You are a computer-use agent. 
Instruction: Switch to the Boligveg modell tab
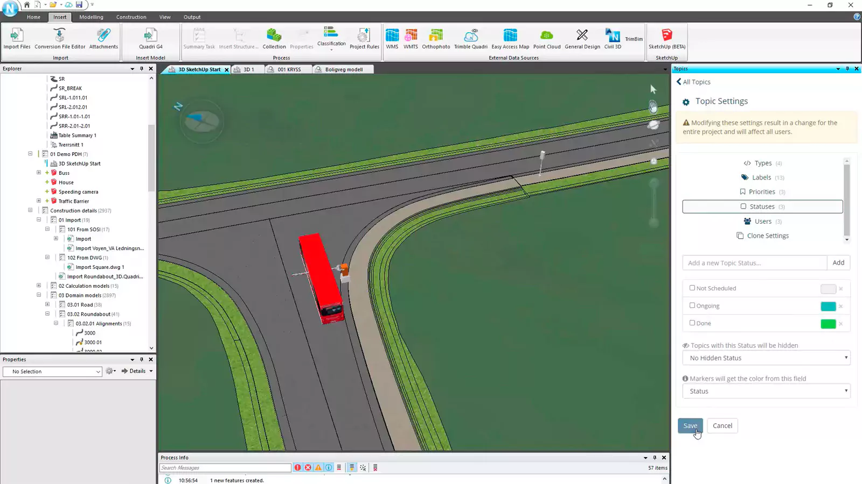click(343, 69)
